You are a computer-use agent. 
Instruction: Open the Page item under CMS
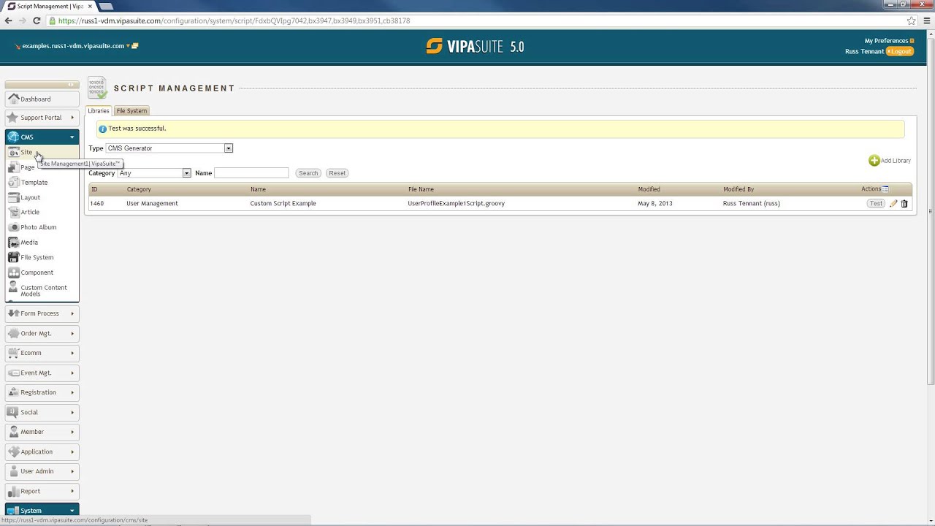[27, 167]
